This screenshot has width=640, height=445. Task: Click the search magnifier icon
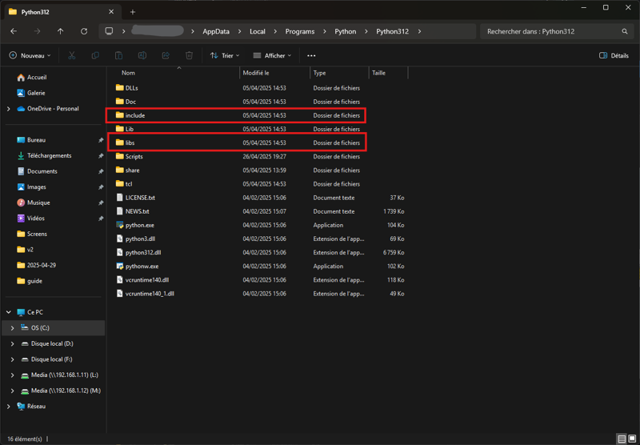[625, 31]
